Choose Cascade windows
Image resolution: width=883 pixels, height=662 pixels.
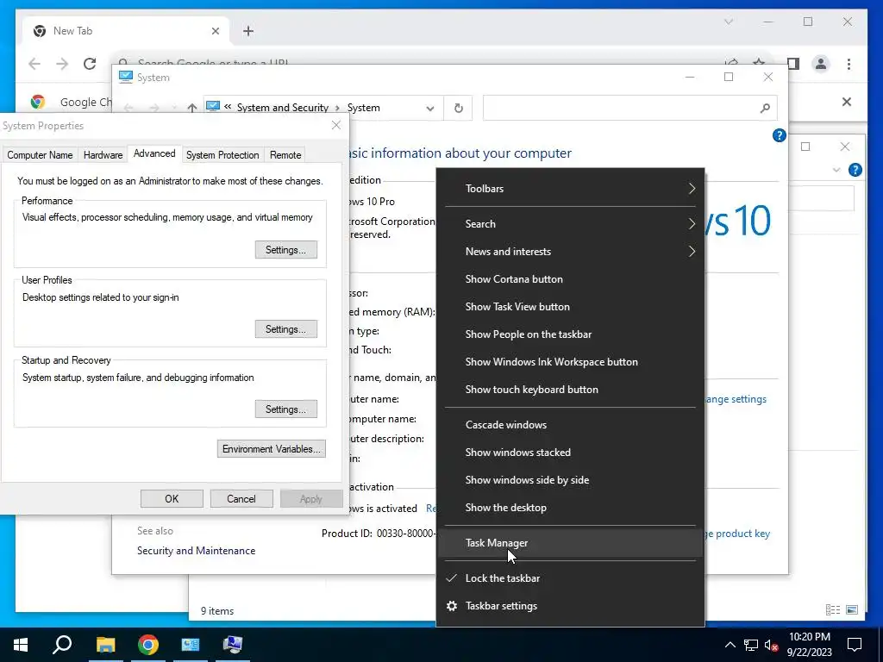click(x=570, y=424)
